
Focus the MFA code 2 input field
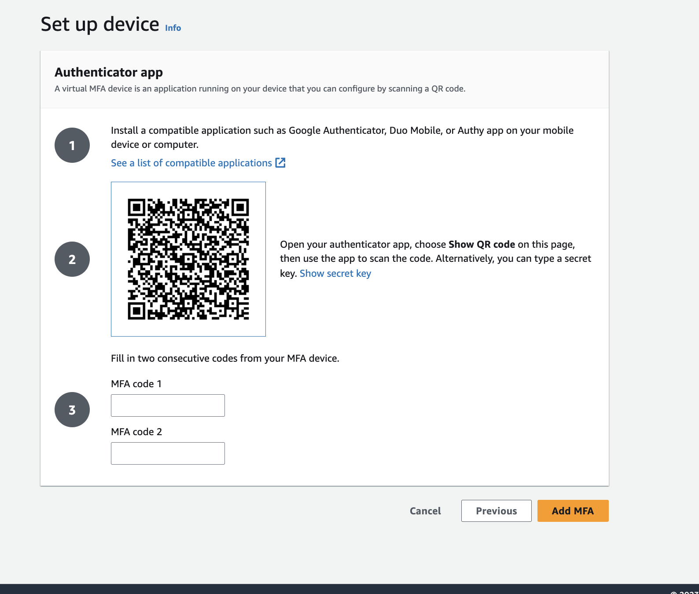coord(168,453)
